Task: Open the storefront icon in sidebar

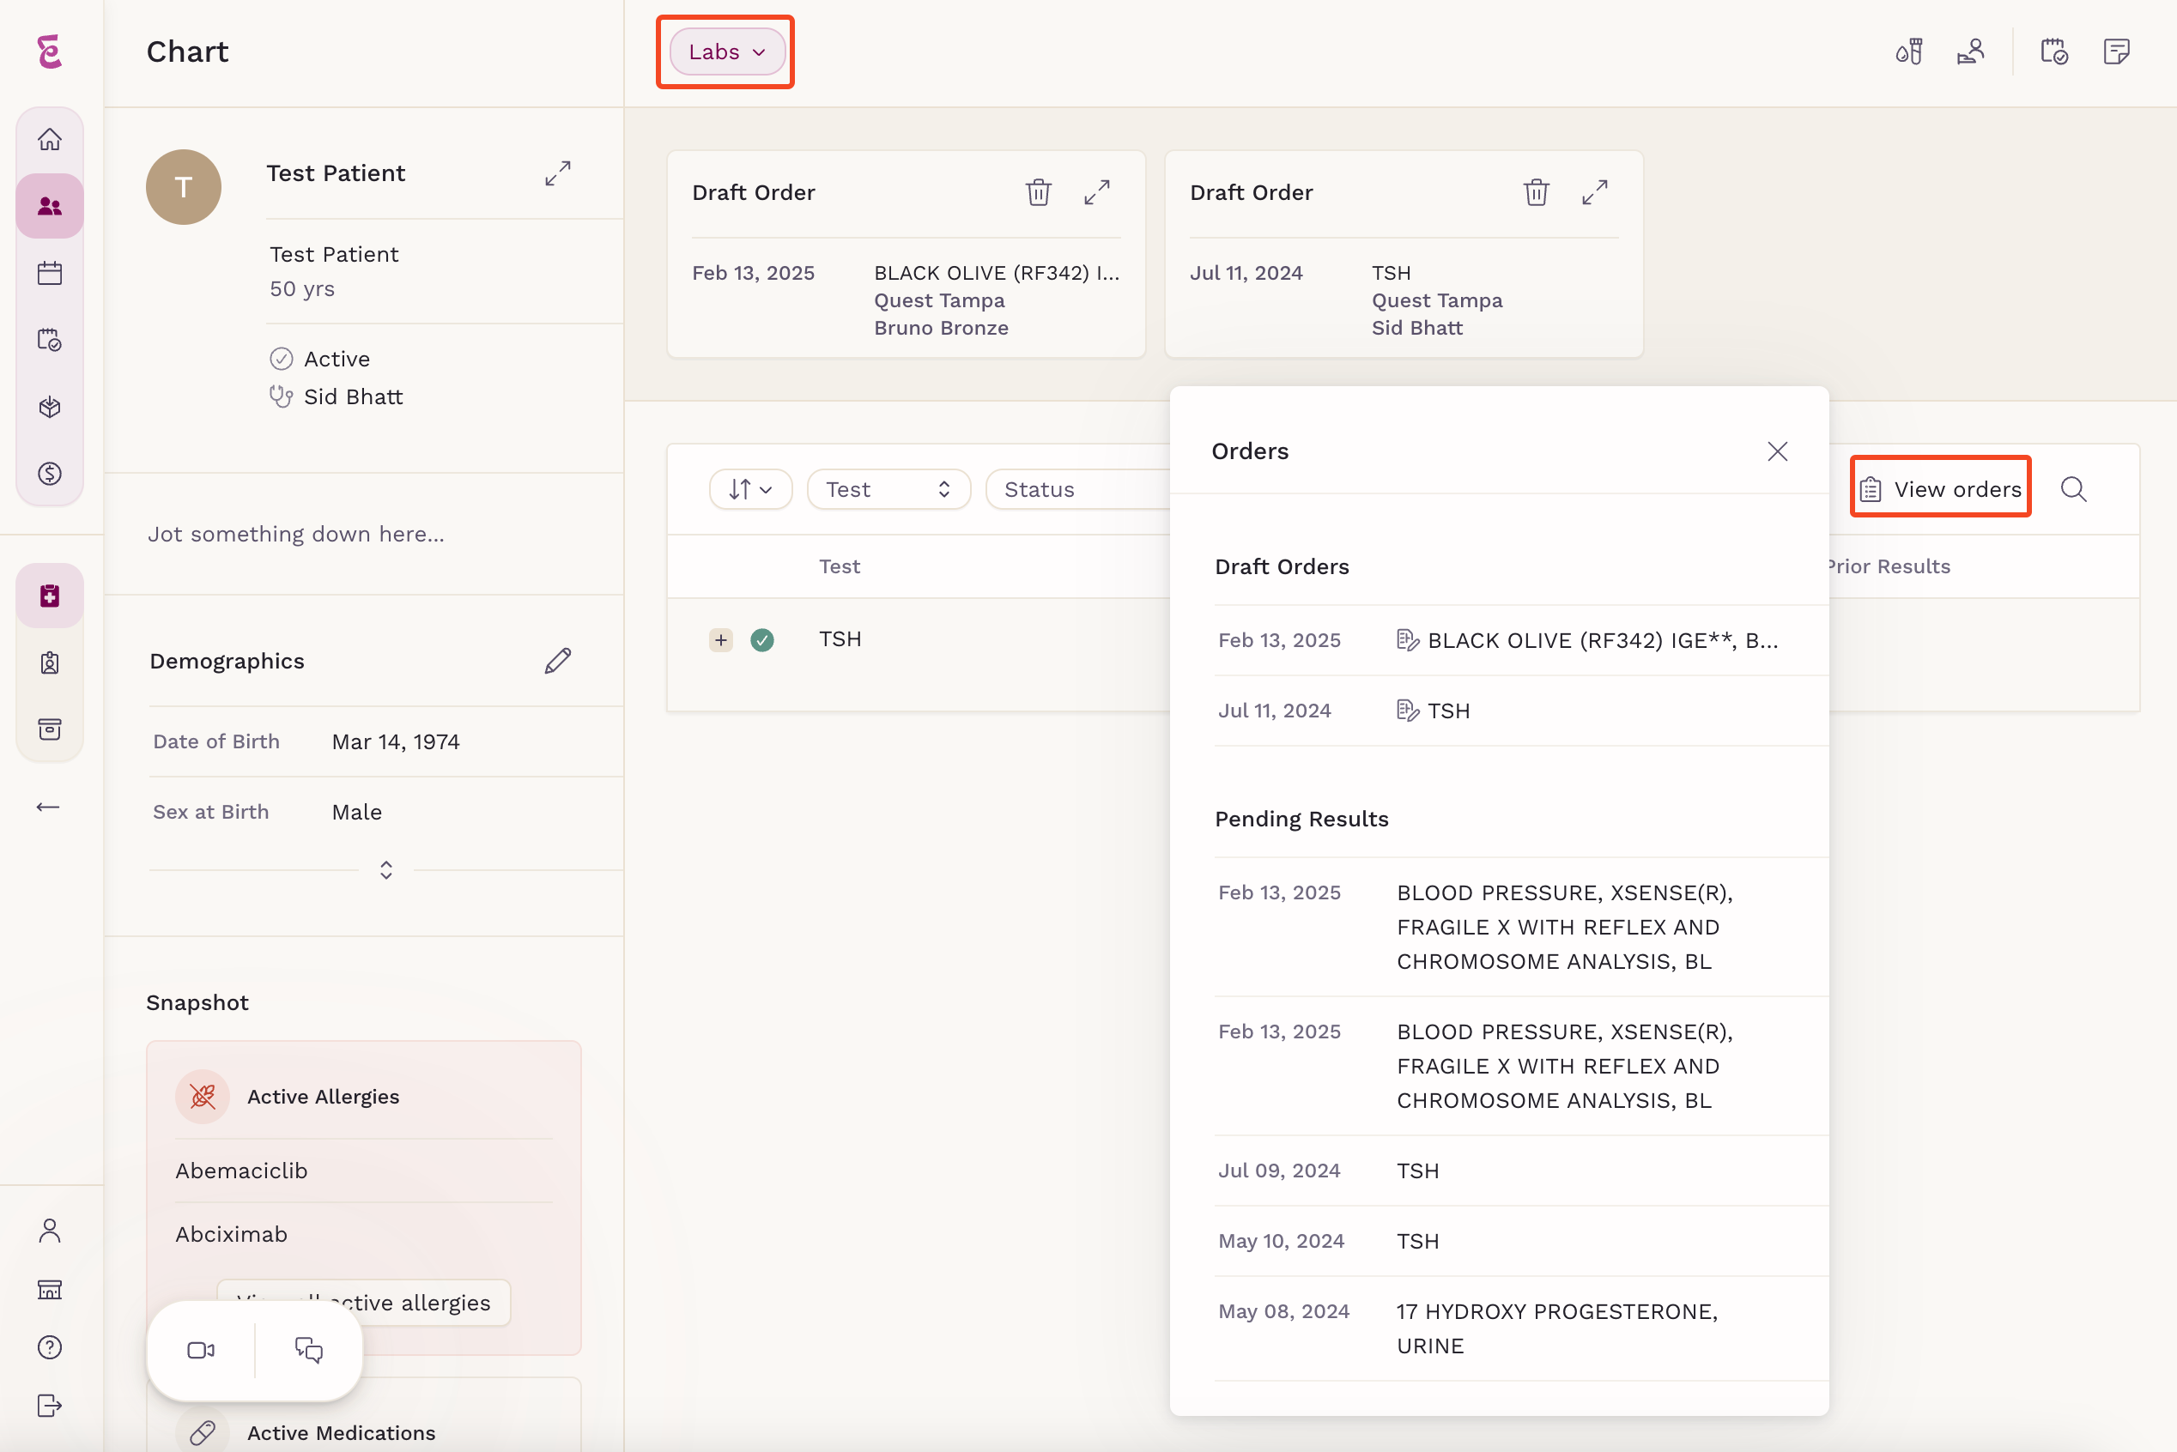Action: pos(50,1289)
